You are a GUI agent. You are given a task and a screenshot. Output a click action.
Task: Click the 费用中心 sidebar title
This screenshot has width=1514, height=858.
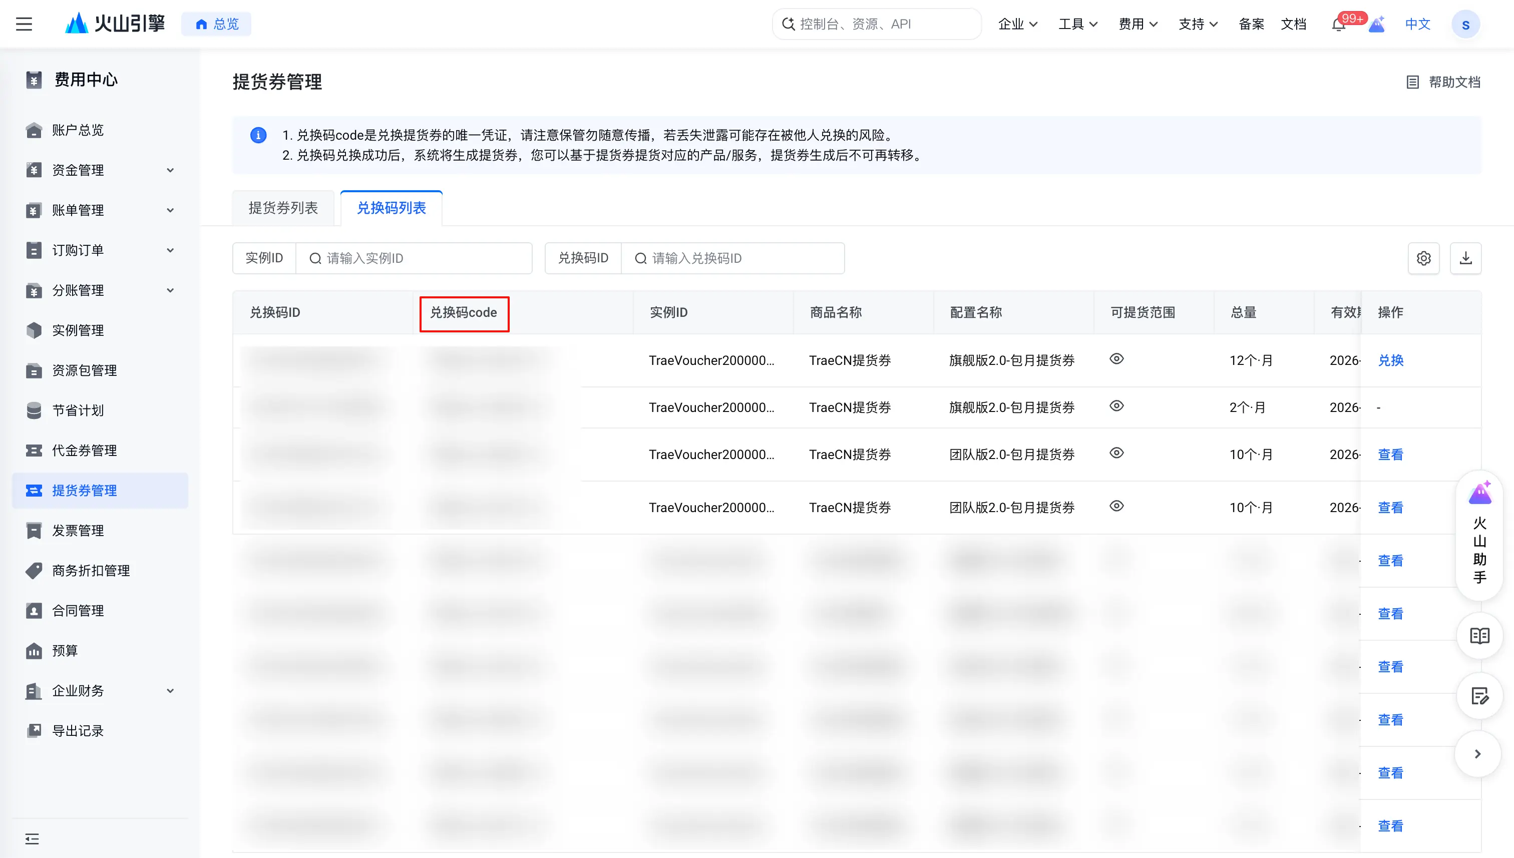pyautogui.click(x=86, y=80)
